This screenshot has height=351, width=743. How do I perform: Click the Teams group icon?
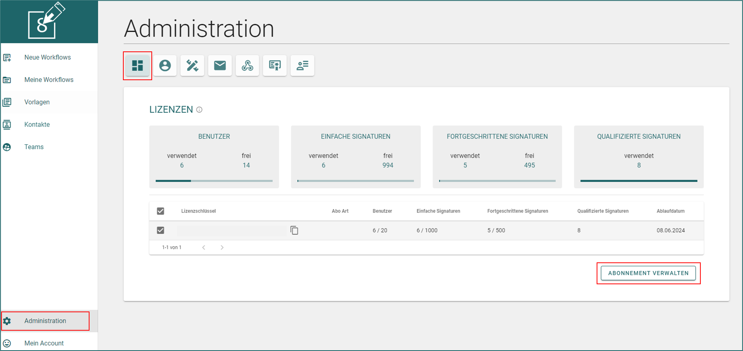coord(7,147)
